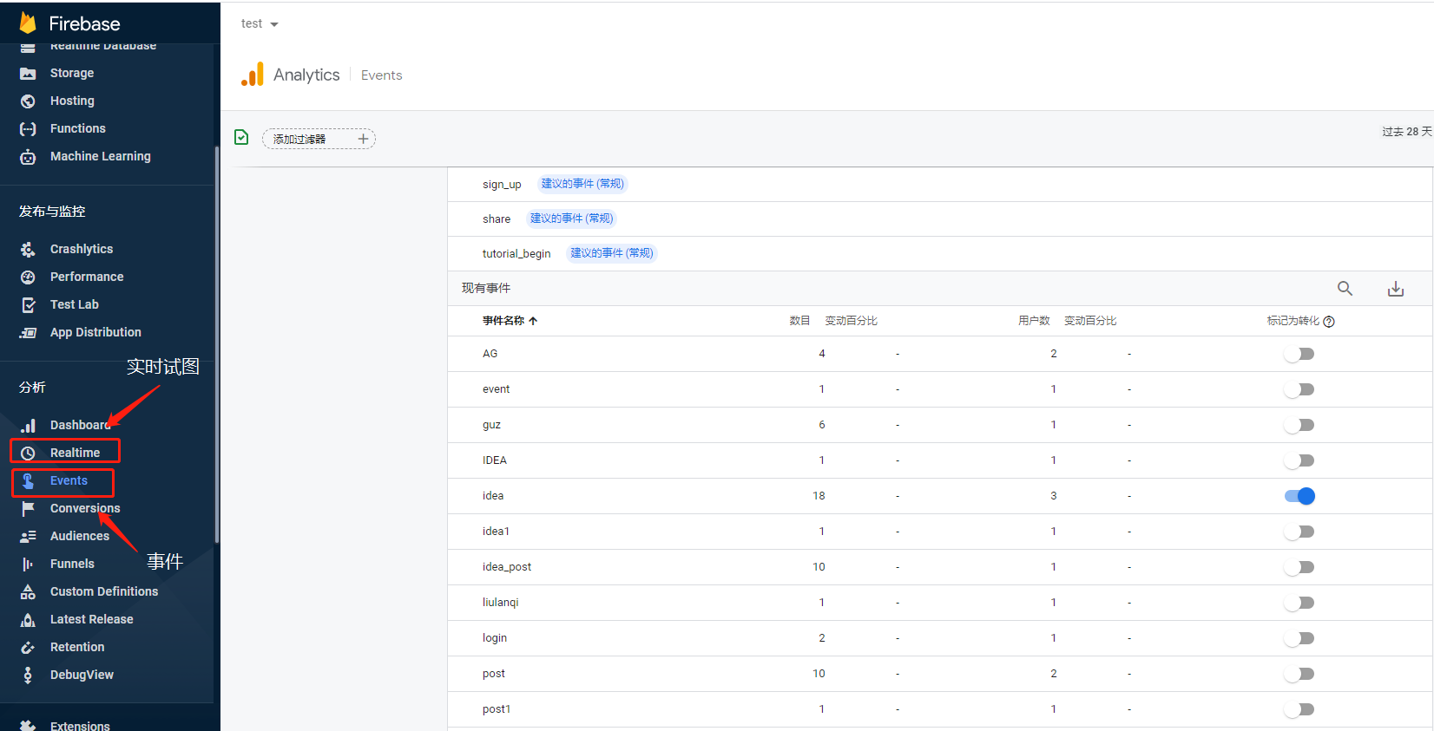Enable conversion toggle for login event

point(1299,638)
